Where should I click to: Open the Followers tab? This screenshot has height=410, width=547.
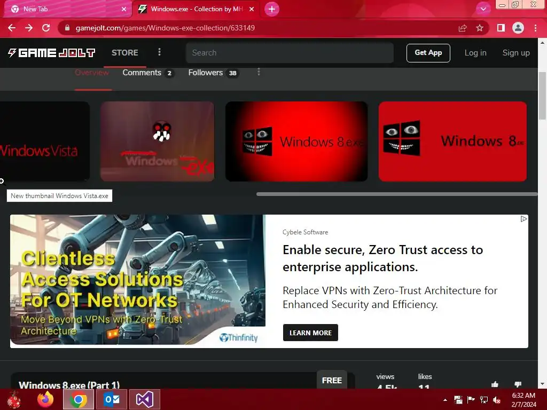tap(213, 73)
